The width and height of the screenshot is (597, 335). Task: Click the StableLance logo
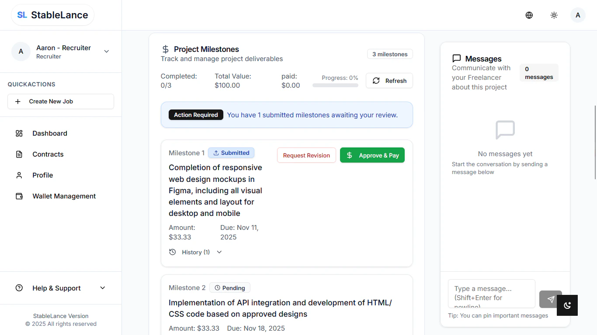(x=52, y=15)
